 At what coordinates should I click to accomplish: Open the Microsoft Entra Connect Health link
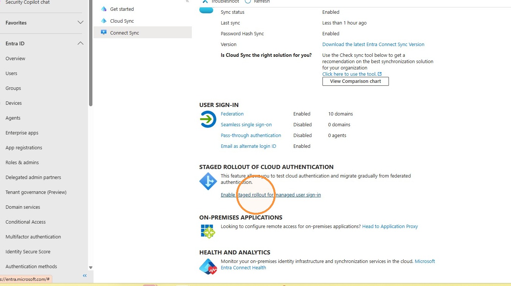click(x=243, y=267)
